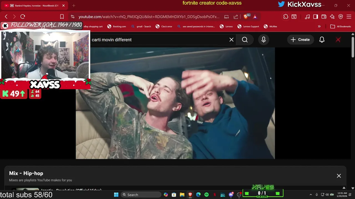Viewport: 355px width, 199px height.
Task: Open the Booking.com bookmark
Action: (x=117, y=27)
